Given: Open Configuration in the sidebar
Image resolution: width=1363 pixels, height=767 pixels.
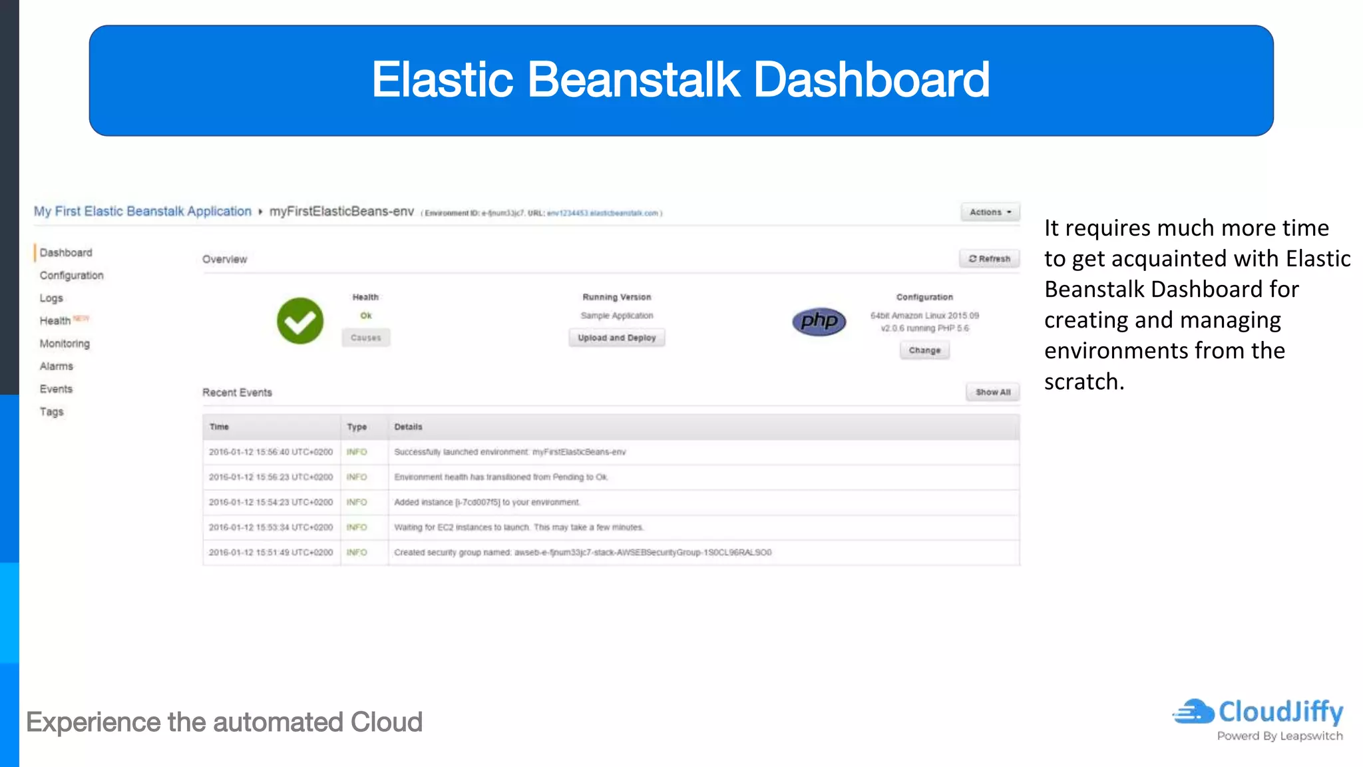Looking at the screenshot, I should [71, 275].
